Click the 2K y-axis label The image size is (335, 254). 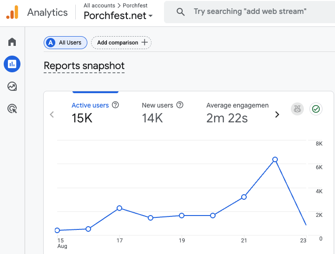[x=319, y=215]
